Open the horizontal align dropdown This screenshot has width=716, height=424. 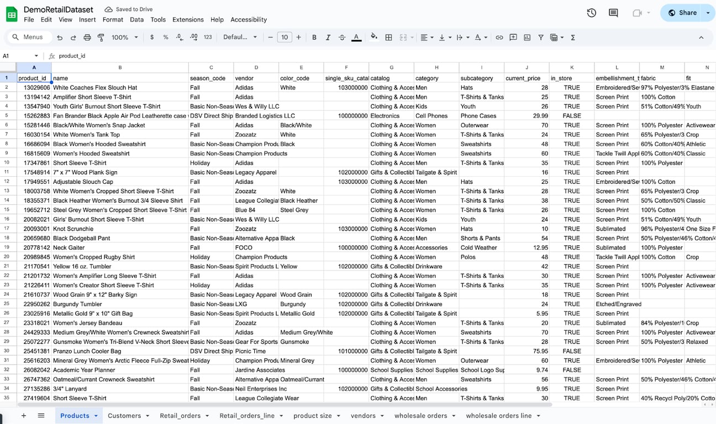click(427, 38)
